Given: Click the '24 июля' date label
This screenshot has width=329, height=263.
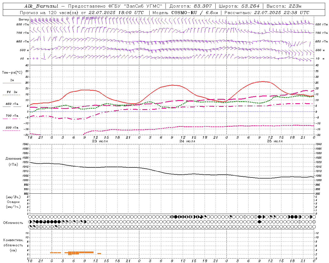Looking at the screenshot, I should coord(187,141).
